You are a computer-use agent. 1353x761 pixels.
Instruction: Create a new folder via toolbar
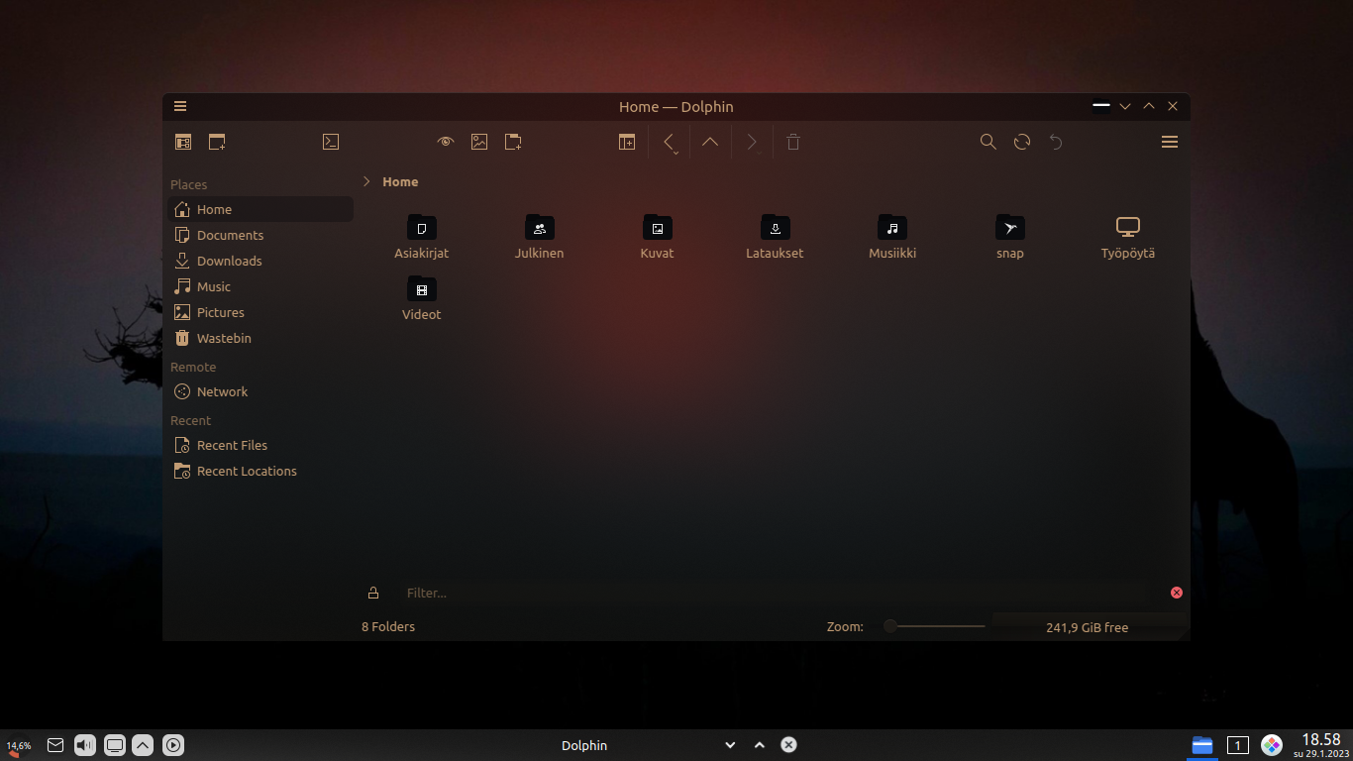click(513, 142)
